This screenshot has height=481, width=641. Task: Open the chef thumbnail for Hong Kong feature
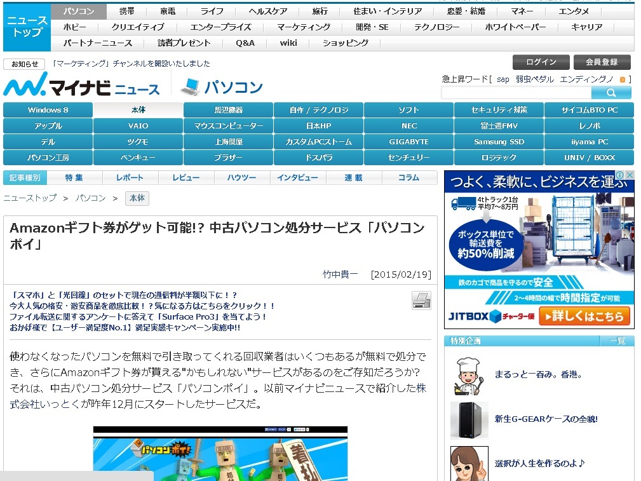coord(469,375)
